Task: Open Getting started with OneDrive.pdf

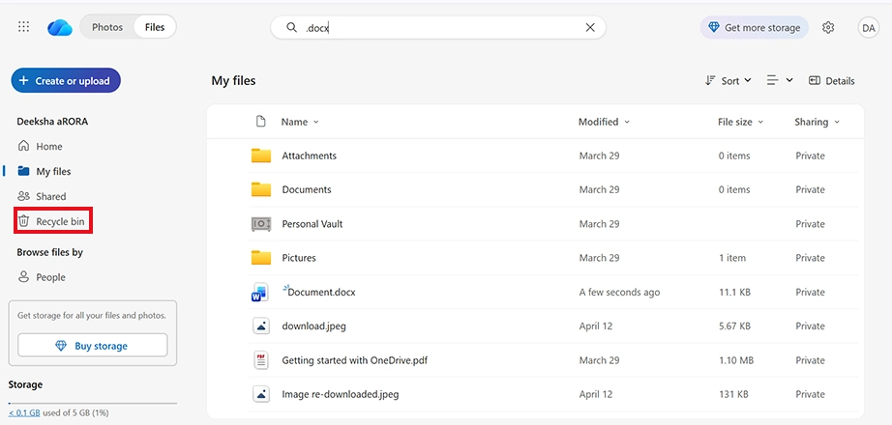Action: tap(354, 360)
